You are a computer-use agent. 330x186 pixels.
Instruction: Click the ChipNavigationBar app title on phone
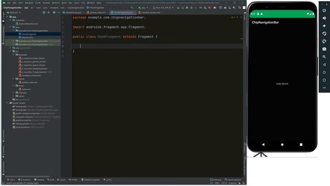pos(266,22)
